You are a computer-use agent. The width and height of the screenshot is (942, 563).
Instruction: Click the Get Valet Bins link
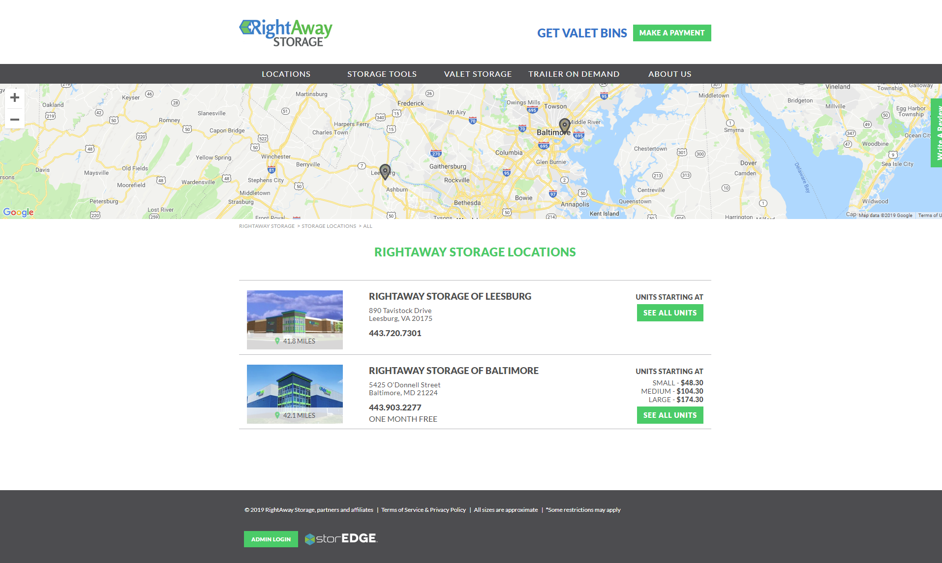tap(582, 33)
